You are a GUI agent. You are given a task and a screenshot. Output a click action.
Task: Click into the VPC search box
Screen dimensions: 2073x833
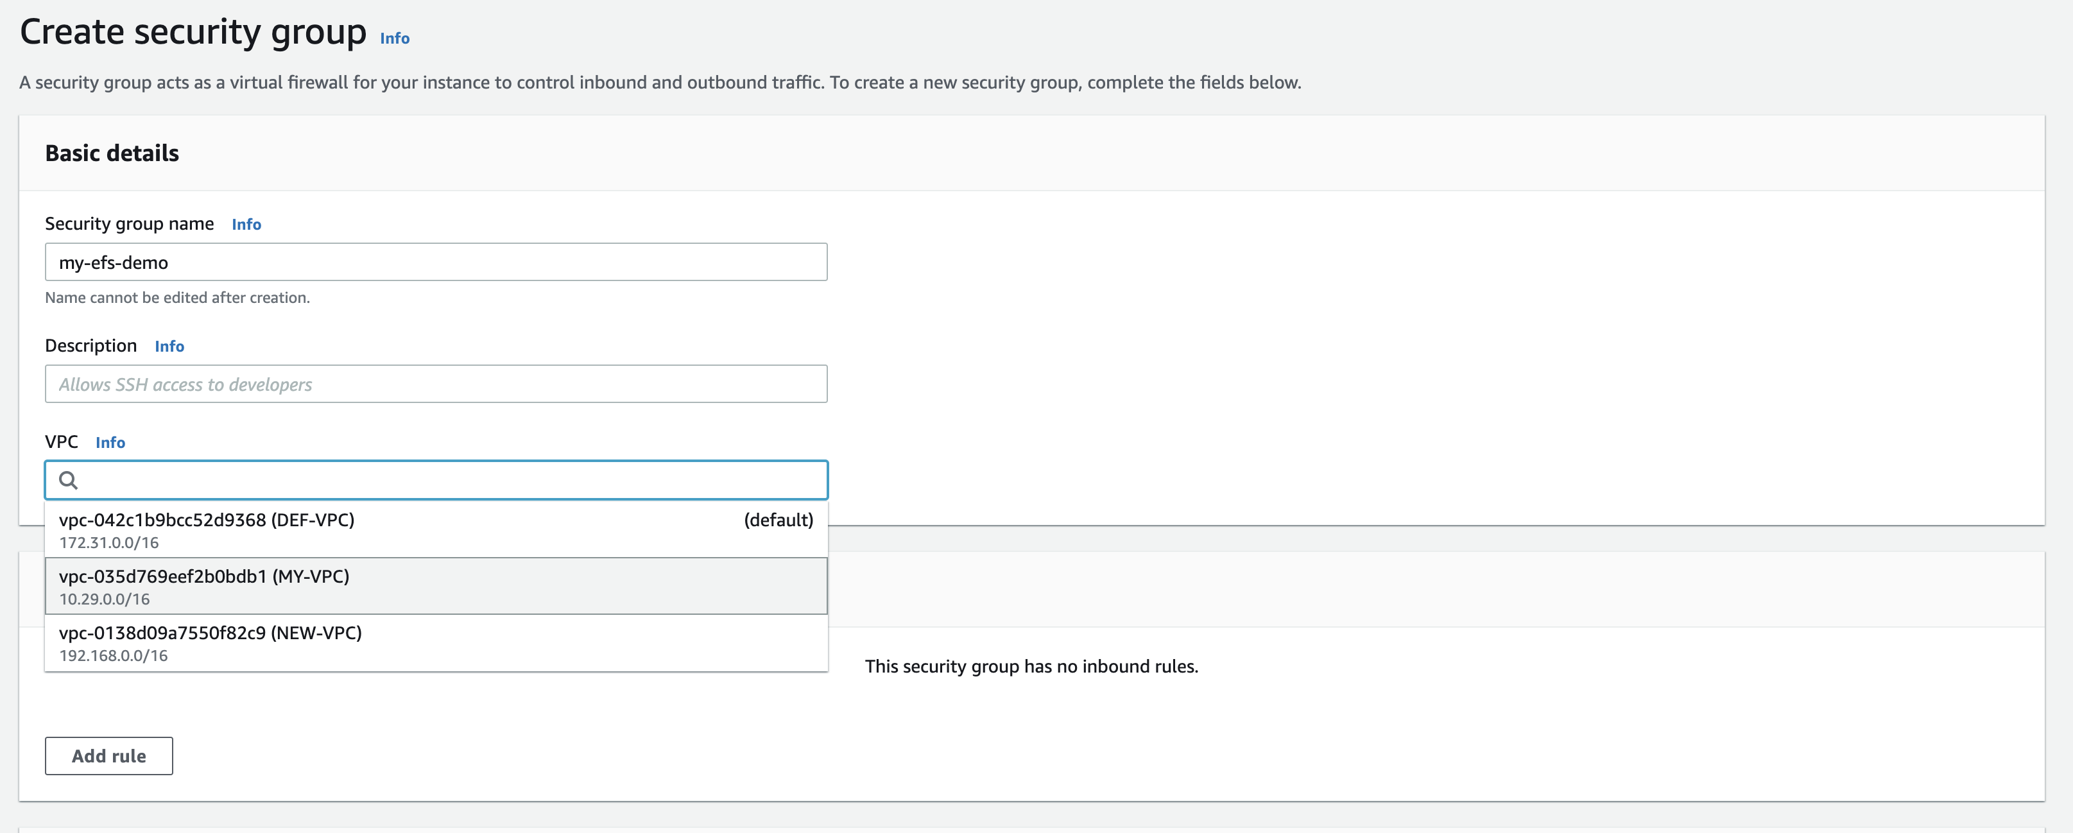436,481
